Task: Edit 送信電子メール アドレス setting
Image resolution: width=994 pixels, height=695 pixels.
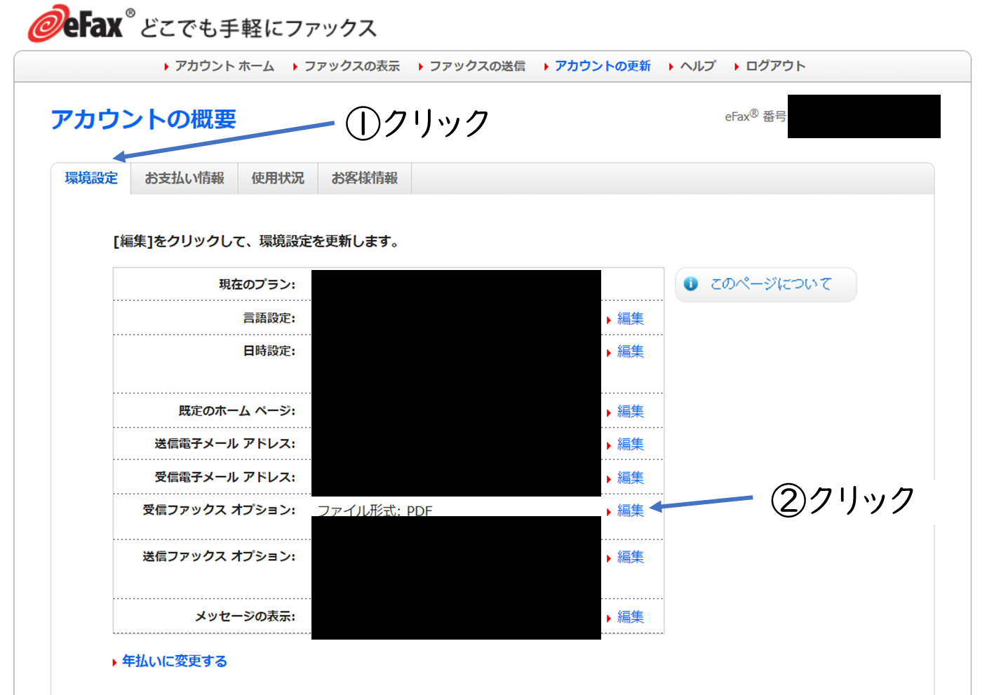Action: (x=630, y=445)
